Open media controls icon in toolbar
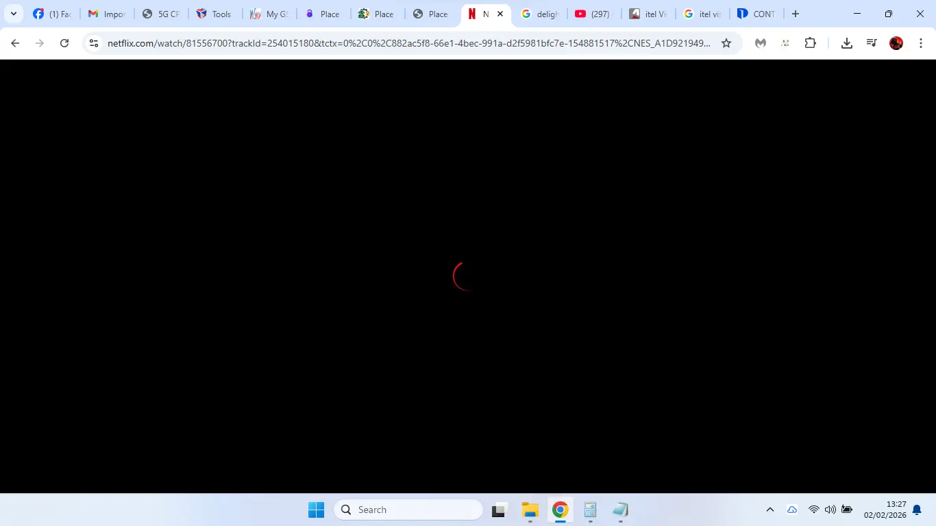 tap(872, 43)
